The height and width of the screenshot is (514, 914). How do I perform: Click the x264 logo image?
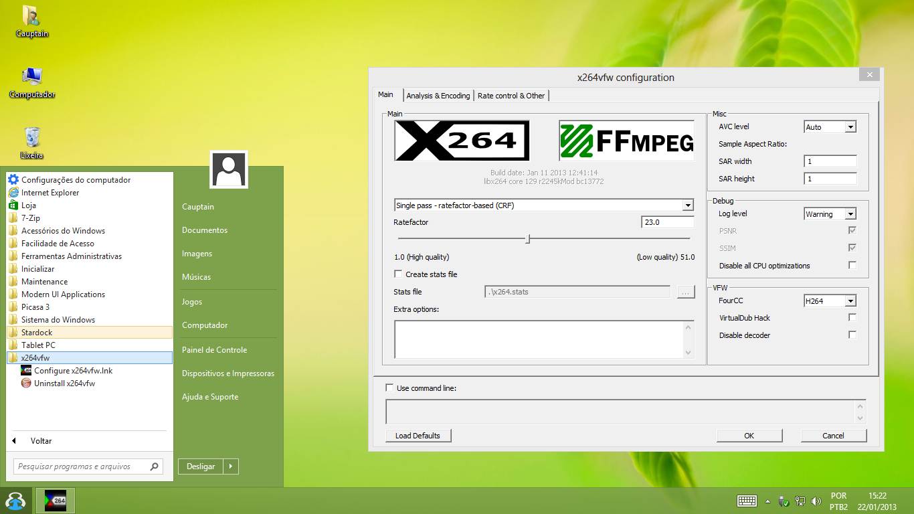click(x=462, y=141)
